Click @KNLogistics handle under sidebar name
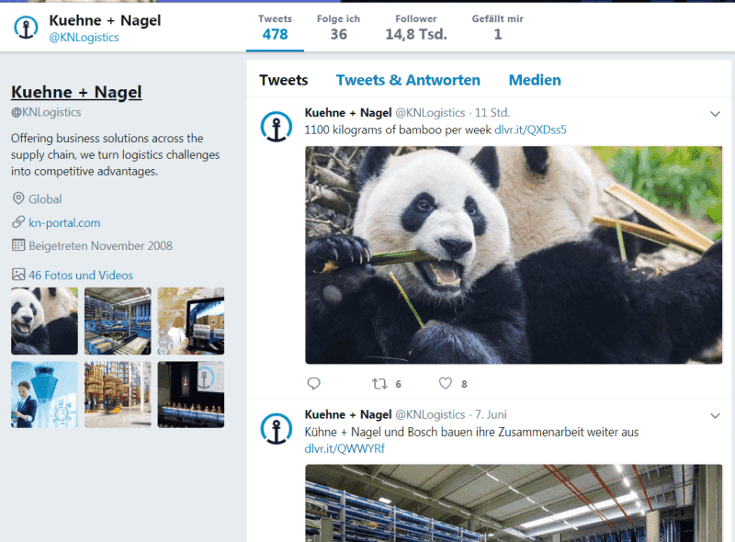Viewport: 735px width, 542px height. pyautogui.click(x=46, y=112)
